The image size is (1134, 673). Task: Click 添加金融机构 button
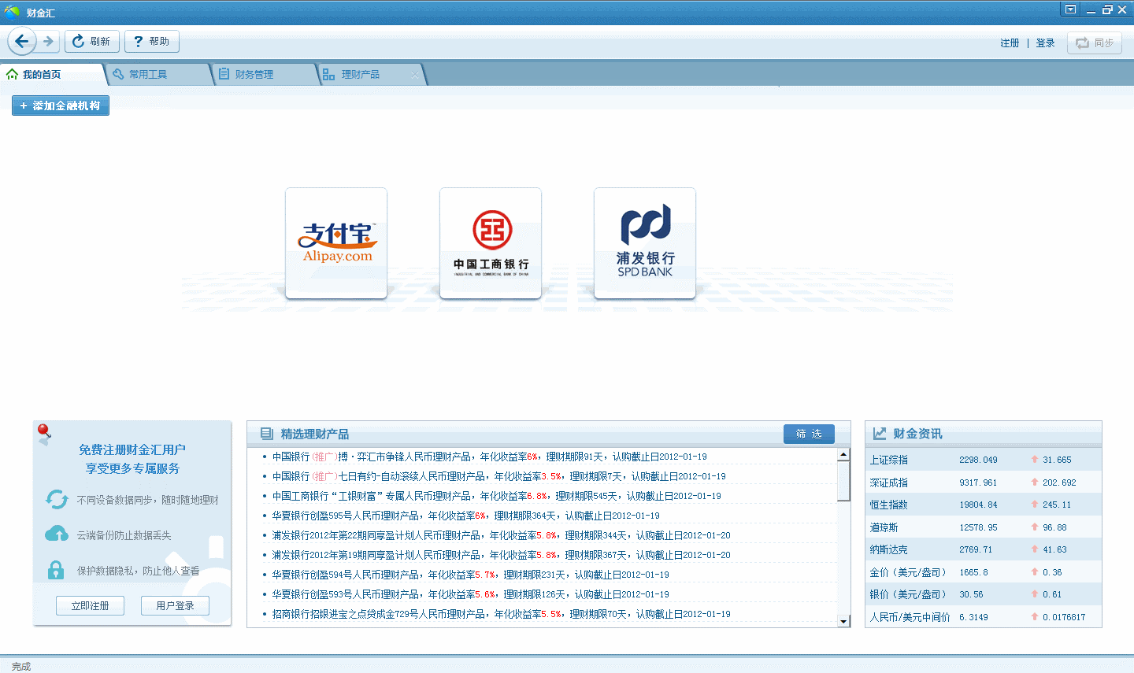click(x=61, y=105)
